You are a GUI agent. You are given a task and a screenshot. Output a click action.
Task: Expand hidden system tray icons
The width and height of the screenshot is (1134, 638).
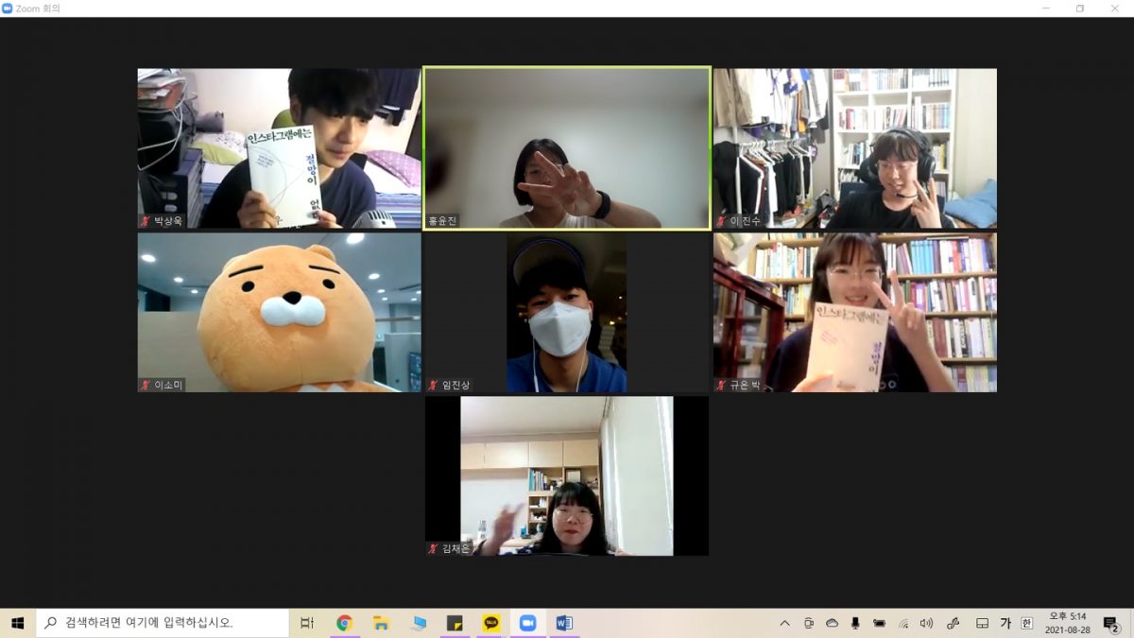coord(784,623)
